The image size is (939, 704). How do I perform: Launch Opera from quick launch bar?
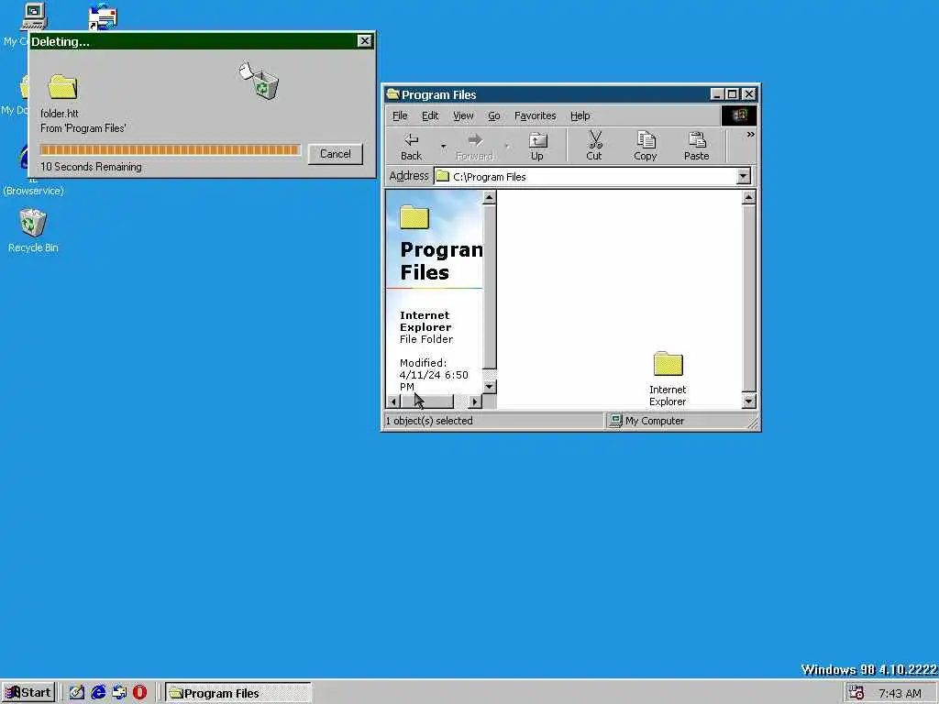coord(139,693)
